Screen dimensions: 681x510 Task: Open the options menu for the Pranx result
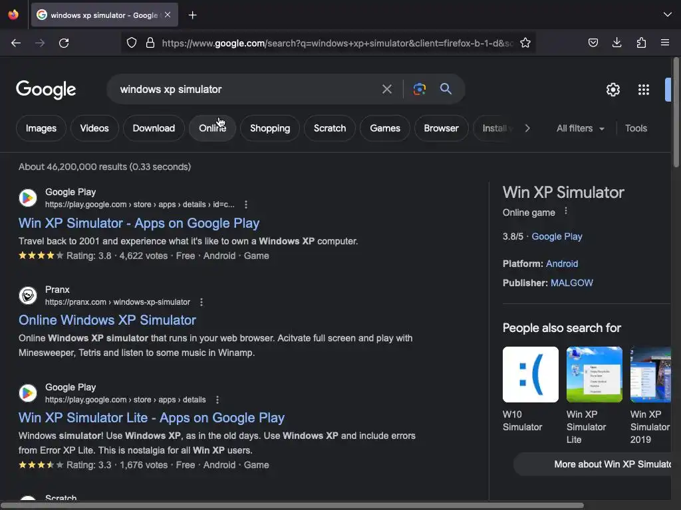coord(202,302)
